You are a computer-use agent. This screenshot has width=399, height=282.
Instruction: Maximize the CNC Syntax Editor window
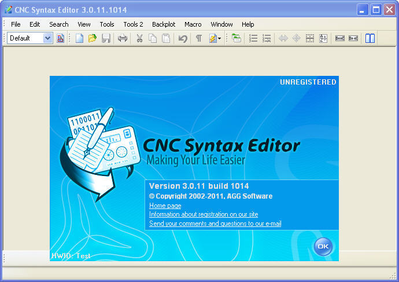[x=376, y=10]
